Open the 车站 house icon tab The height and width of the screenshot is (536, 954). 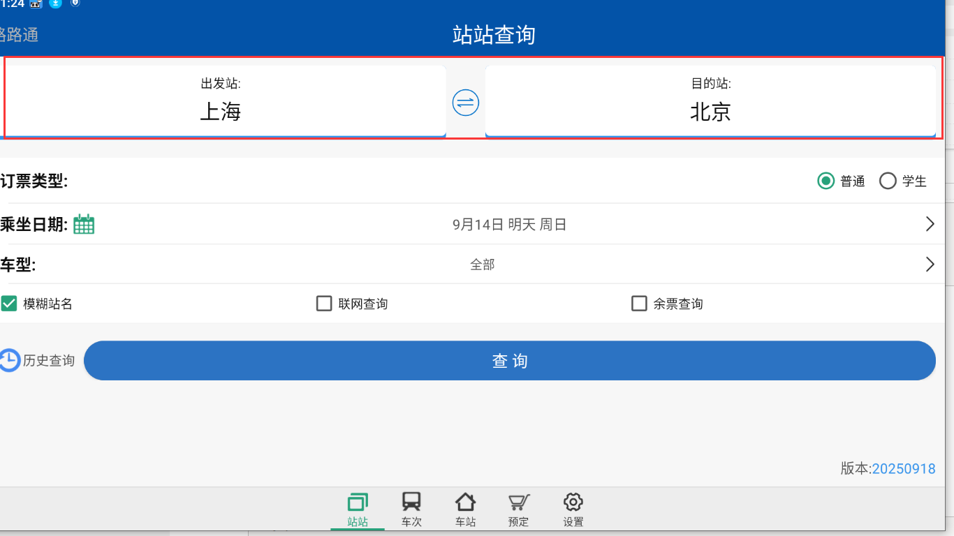click(x=465, y=502)
